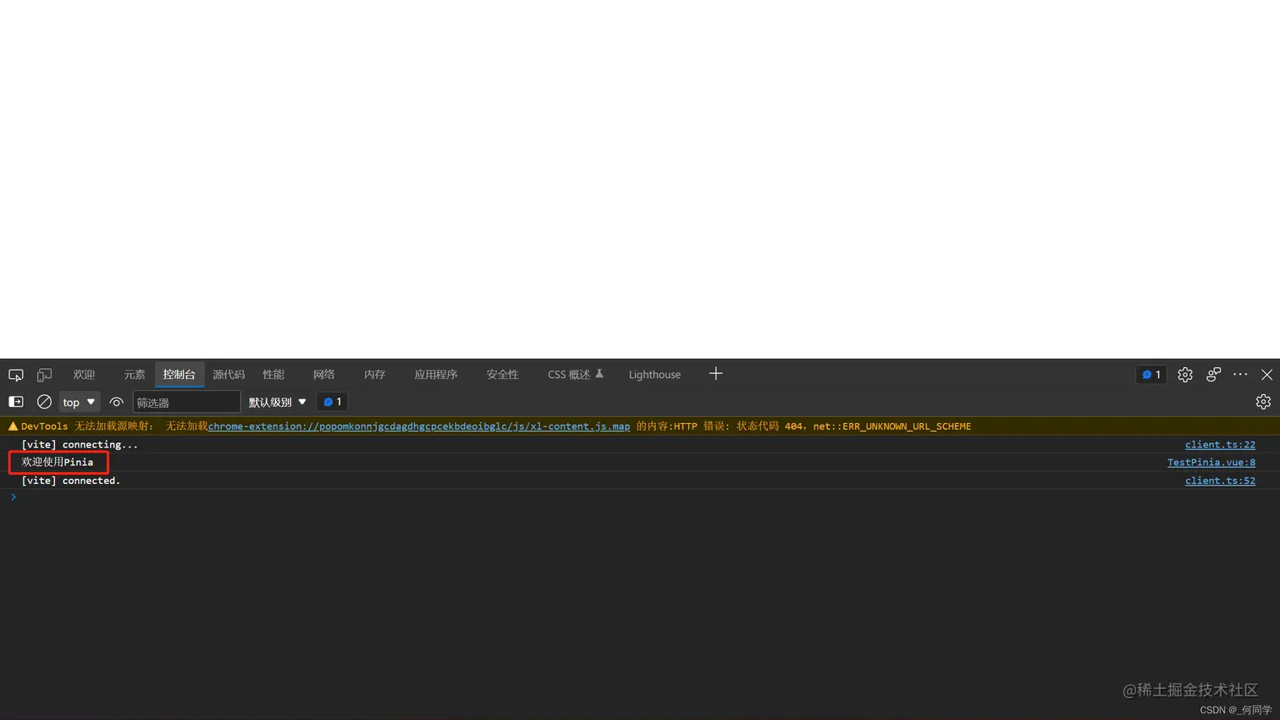Open the 应用程序 tab
This screenshot has width=1280, height=720.
(x=436, y=375)
